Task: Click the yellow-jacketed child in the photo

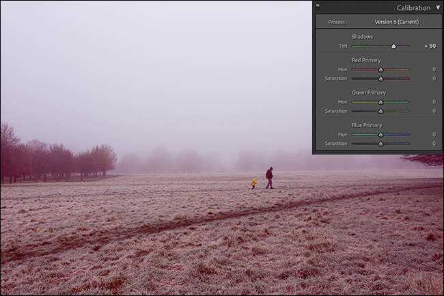Action: coord(253,183)
